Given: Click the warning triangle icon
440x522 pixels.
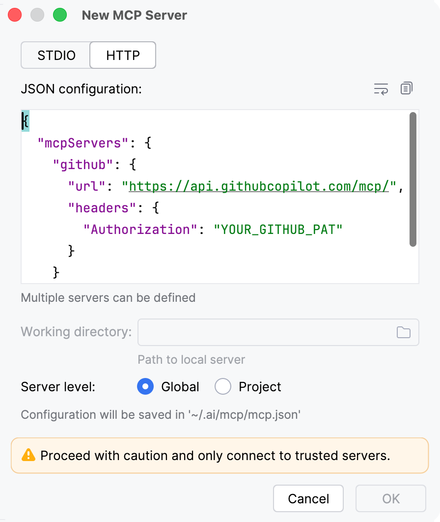Looking at the screenshot, I should coord(28,455).
